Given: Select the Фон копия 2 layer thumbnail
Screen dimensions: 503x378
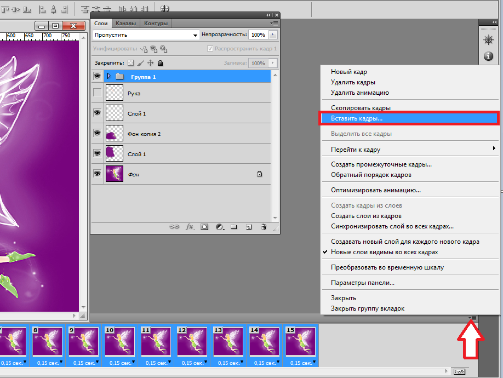Looking at the screenshot, I should coord(115,133).
